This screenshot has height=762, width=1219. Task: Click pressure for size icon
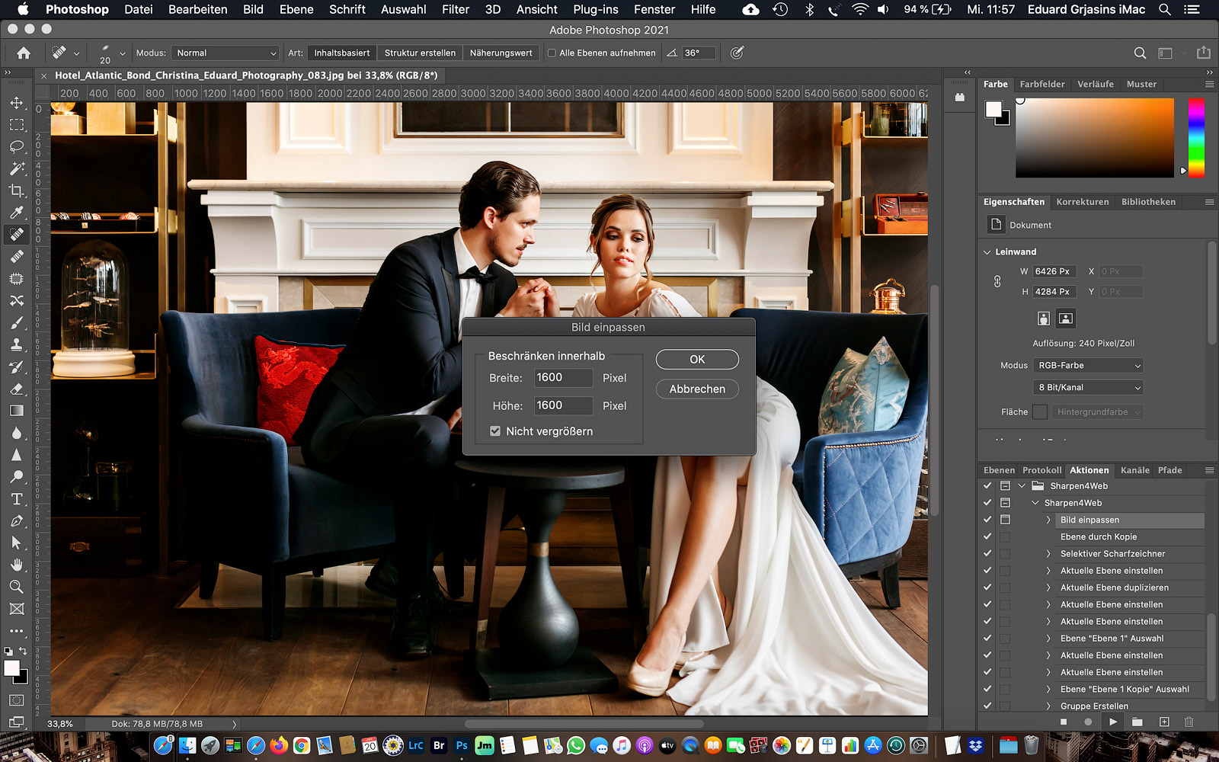coord(737,53)
